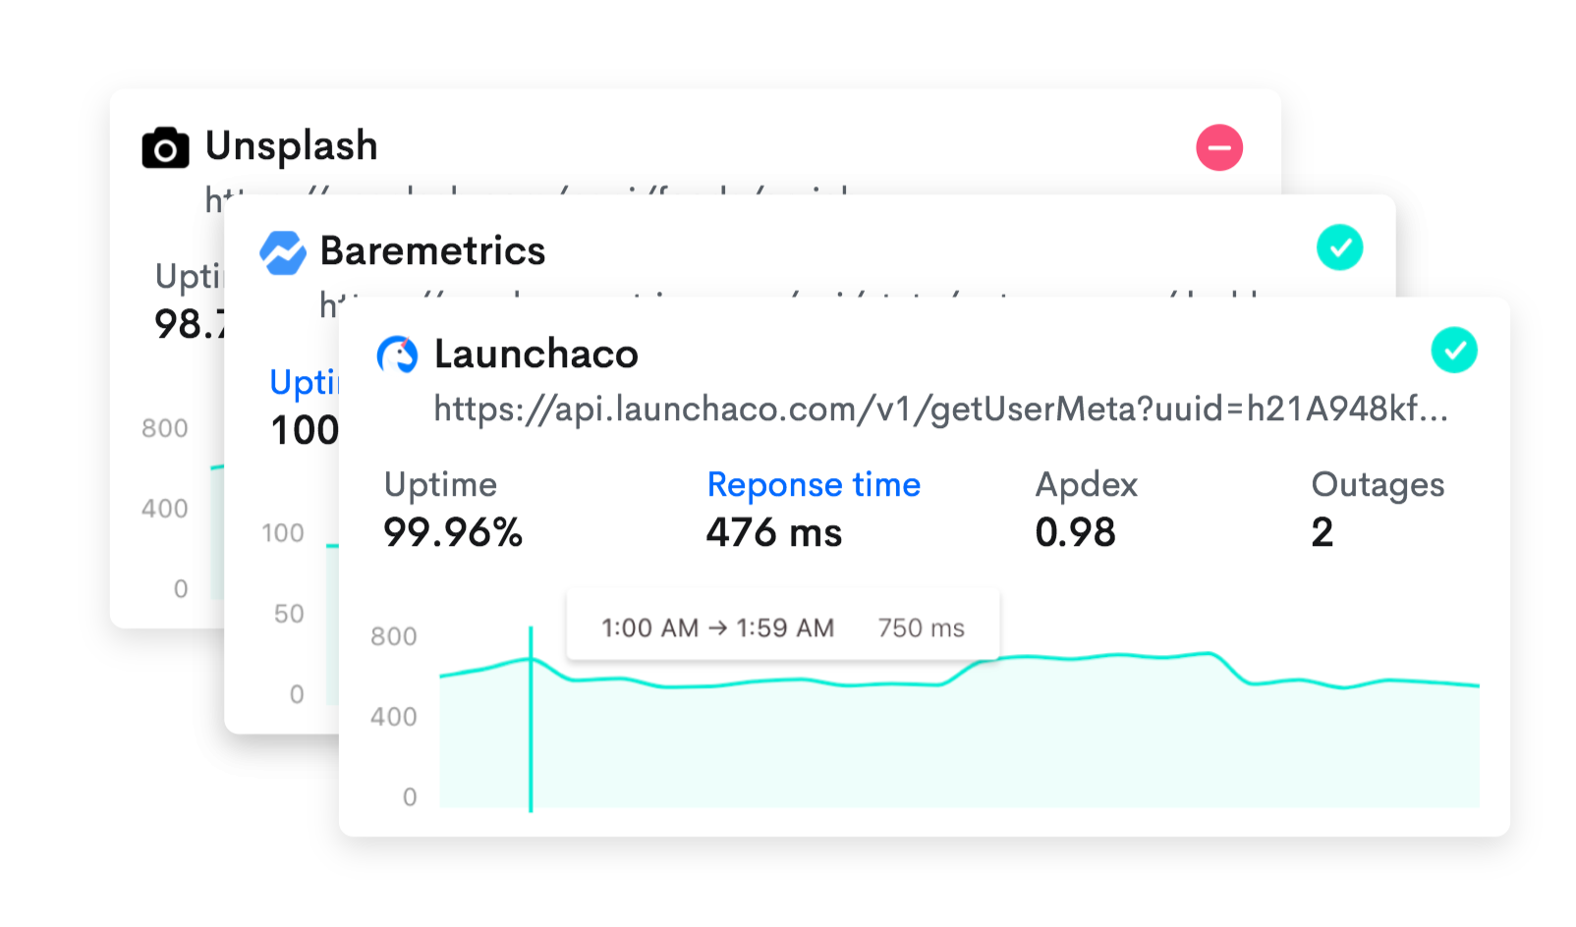Click the Baremetrics blue logo icon
Screen dimensions: 1576x927
(283, 252)
